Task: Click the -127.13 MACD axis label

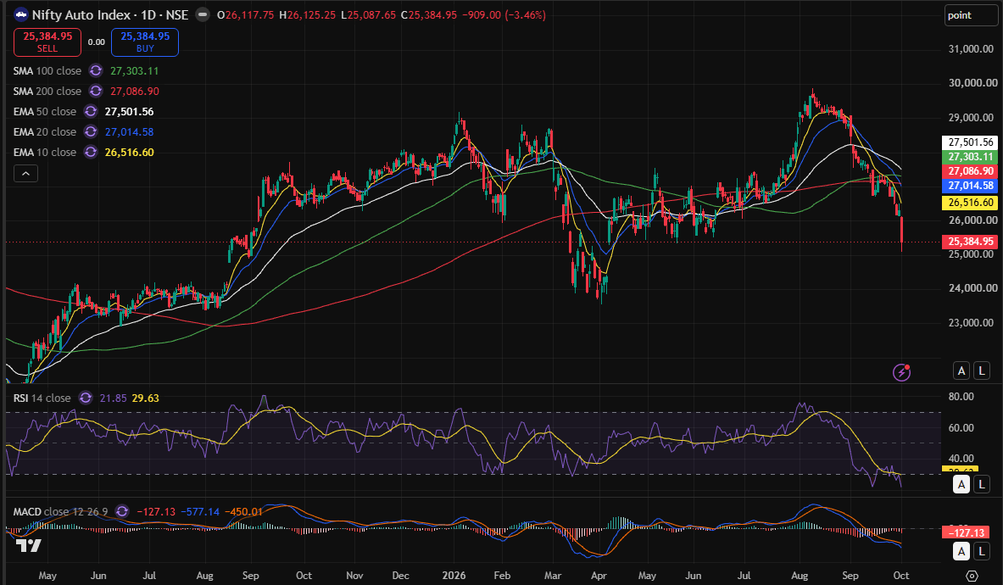Action: coord(966,532)
